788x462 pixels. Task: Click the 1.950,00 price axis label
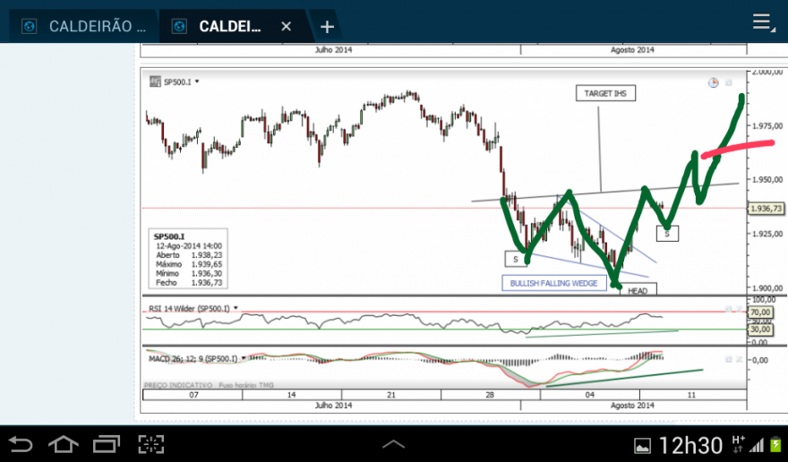(x=767, y=179)
